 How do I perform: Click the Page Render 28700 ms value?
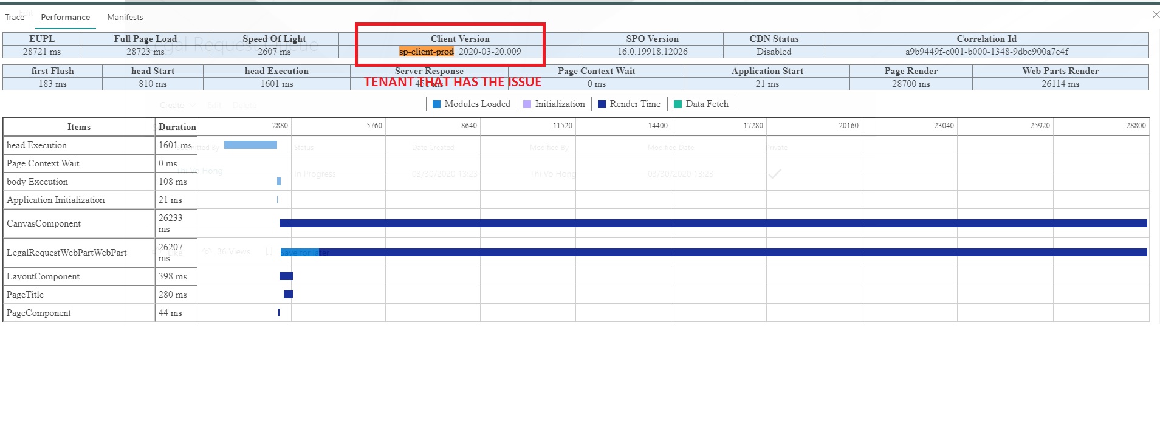[911, 84]
